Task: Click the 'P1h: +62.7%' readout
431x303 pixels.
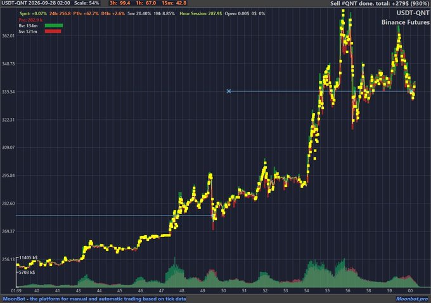Action: [86, 13]
